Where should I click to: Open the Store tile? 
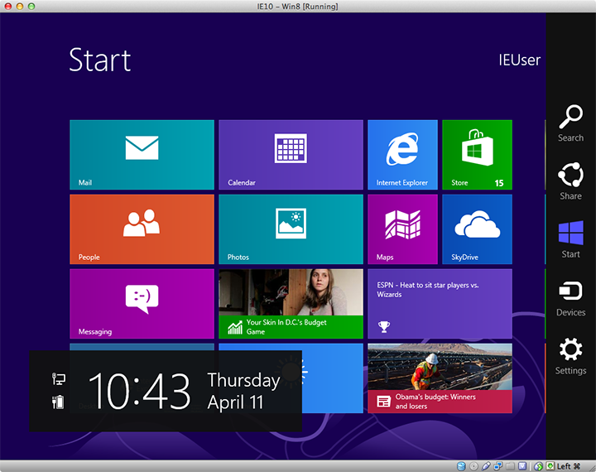[477, 154]
